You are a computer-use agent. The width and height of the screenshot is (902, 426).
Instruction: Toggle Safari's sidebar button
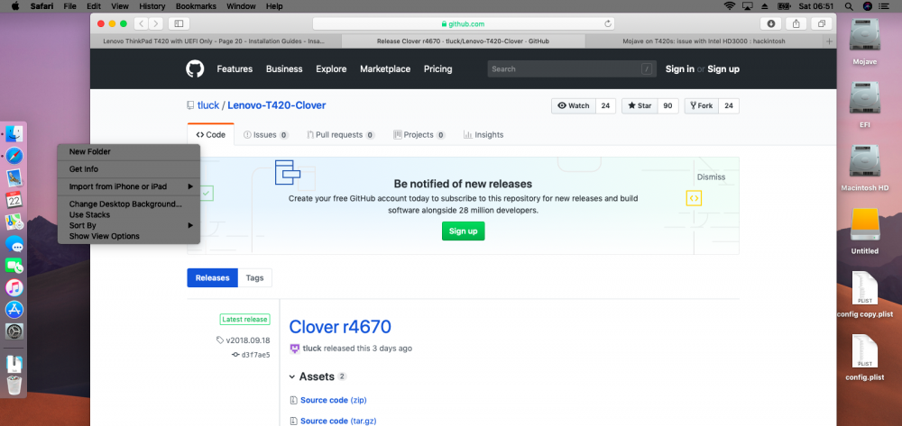[x=179, y=23]
